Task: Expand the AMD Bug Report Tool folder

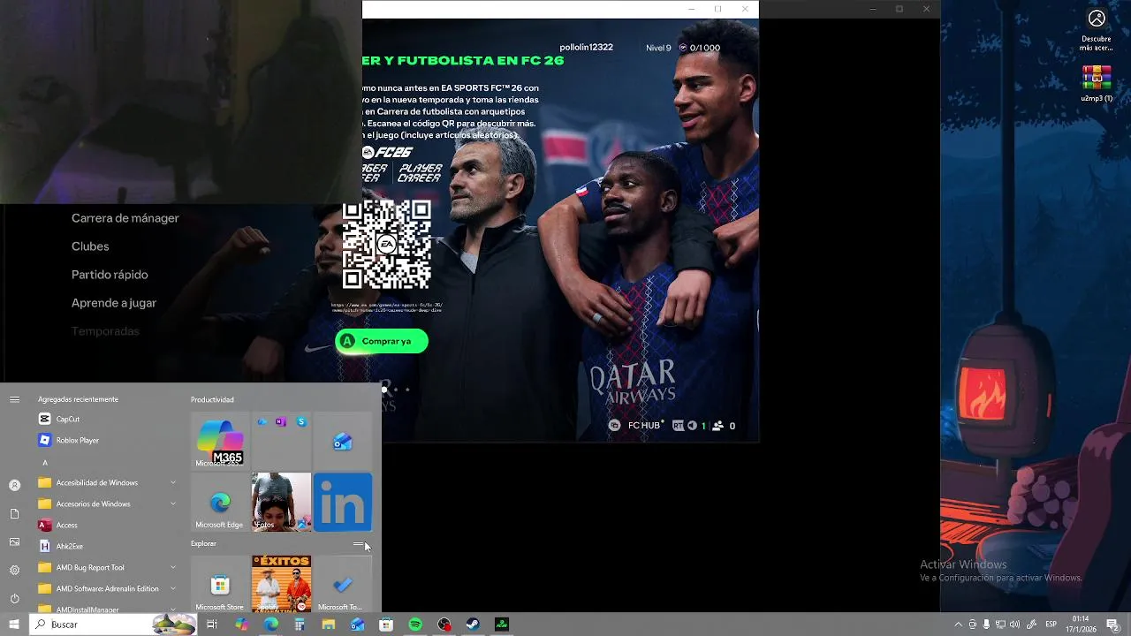Action: point(106,567)
